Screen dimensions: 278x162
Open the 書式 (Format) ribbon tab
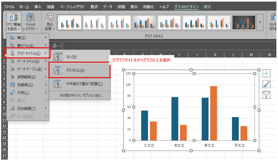click(207, 7)
